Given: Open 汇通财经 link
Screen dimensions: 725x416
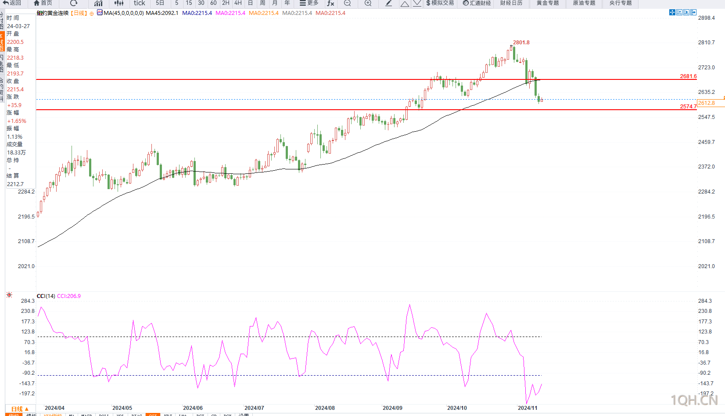Looking at the screenshot, I should pyautogui.click(x=477, y=3).
